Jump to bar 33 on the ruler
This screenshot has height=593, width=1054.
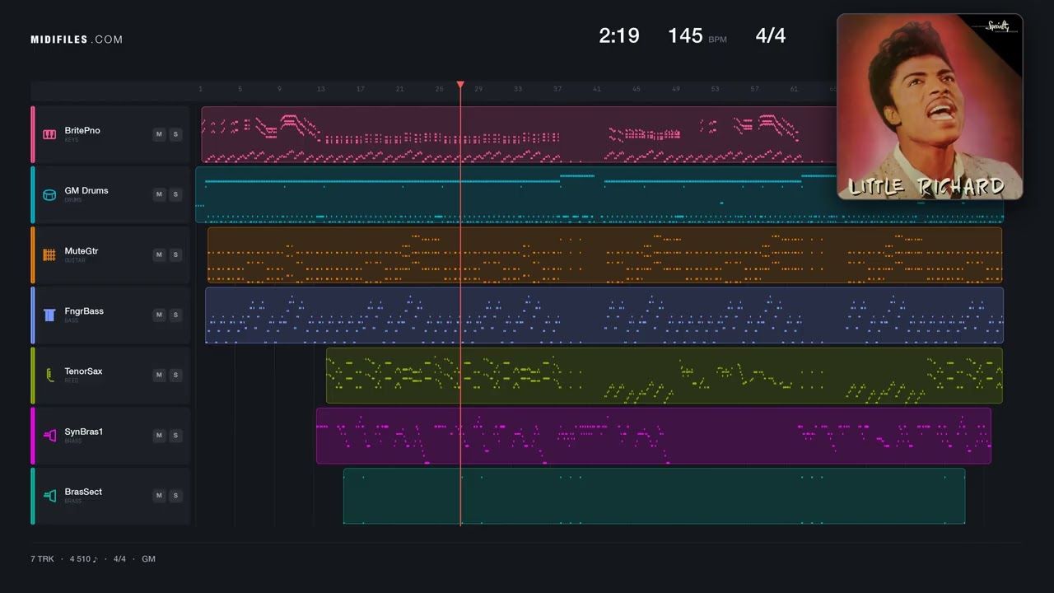518,89
